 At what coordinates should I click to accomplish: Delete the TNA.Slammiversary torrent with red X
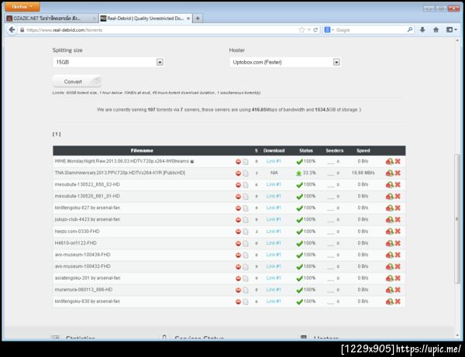398,173
